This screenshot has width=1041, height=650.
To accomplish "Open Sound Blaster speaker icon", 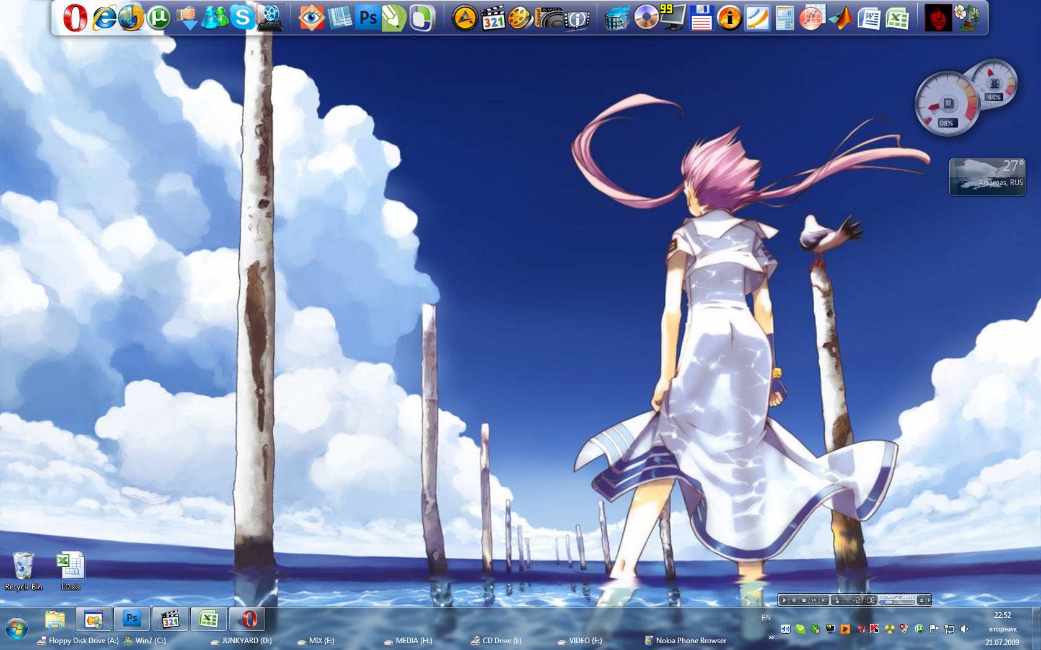I will click(548, 17).
